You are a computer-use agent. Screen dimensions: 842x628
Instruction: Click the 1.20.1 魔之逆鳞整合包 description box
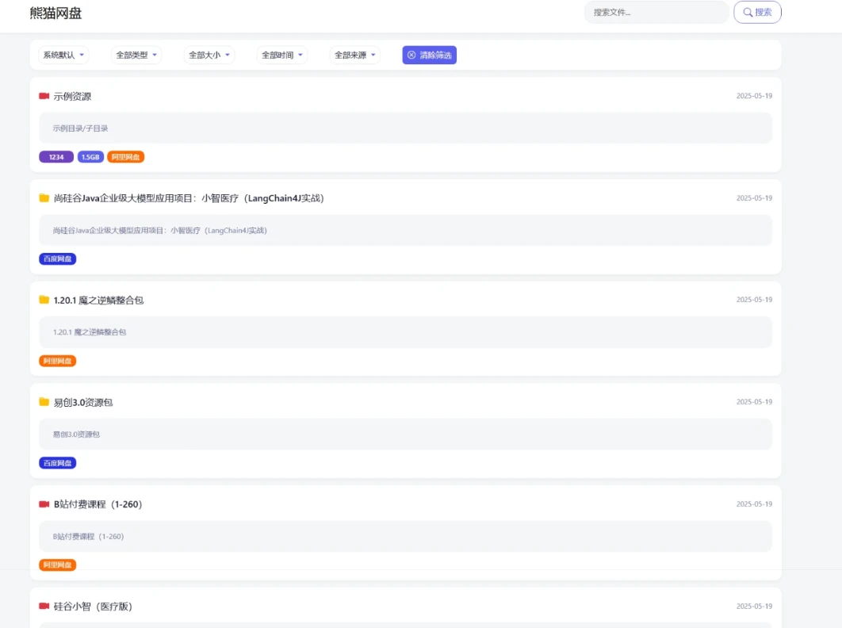[405, 332]
